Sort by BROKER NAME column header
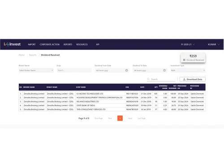The height and width of the screenshot is (168, 224). tap(29, 87)
